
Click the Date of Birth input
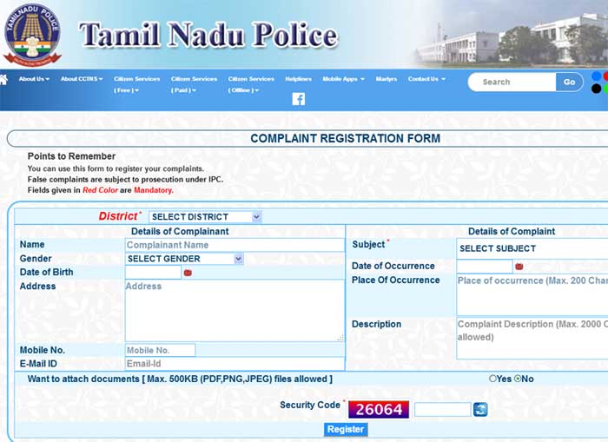(x=153, y=272)
